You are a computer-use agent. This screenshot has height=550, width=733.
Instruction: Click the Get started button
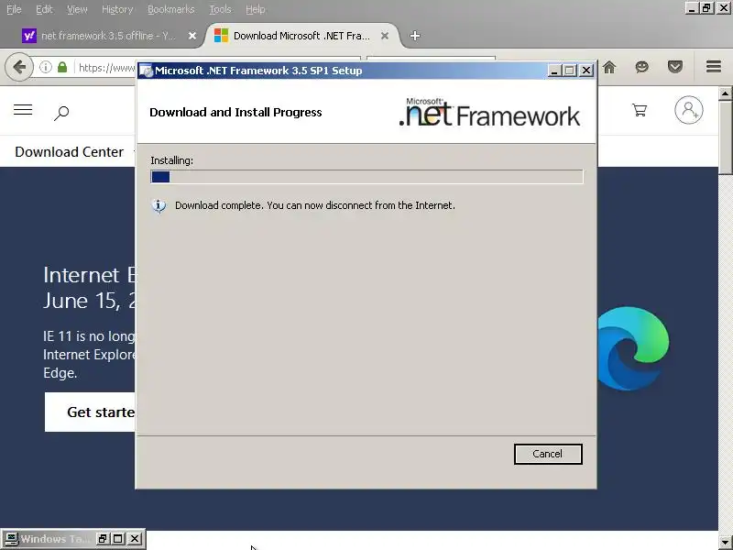[x=90, y=412]
